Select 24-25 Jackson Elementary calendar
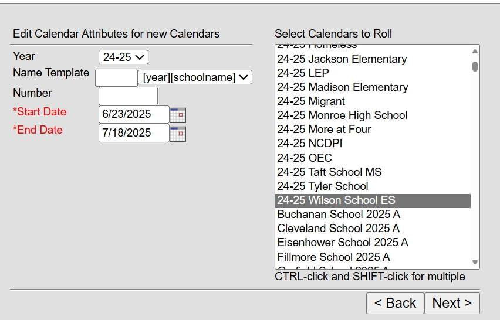This screenshot has height=320, width=500. click(x=342, y=59)
